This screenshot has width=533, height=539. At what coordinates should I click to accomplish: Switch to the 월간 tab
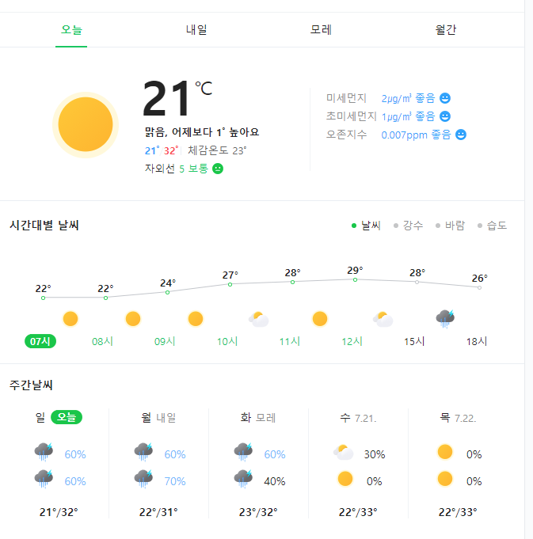[446, 30]
